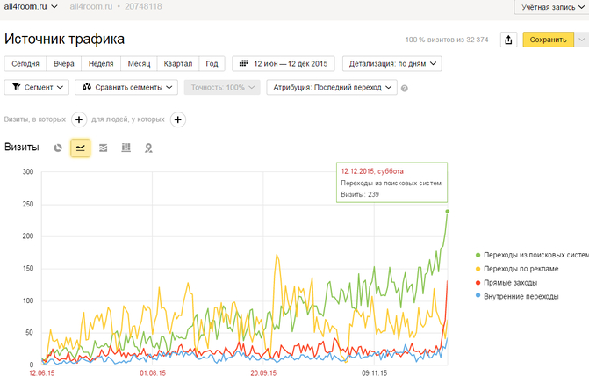This screenshot has width=589, height=376.
Task: Open the Сегмент dropdown
Action: pos(36,87)
